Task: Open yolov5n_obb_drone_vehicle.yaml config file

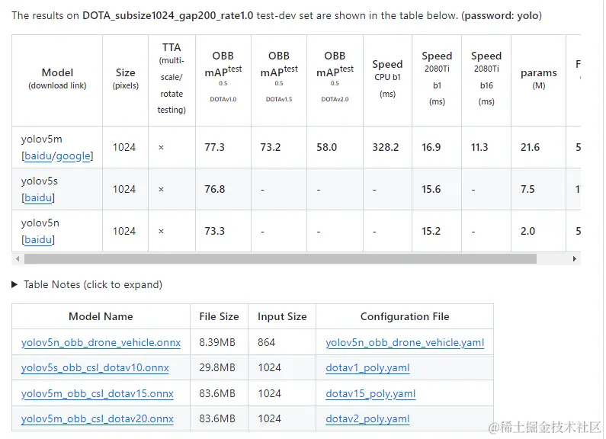Action: (405, 343)
